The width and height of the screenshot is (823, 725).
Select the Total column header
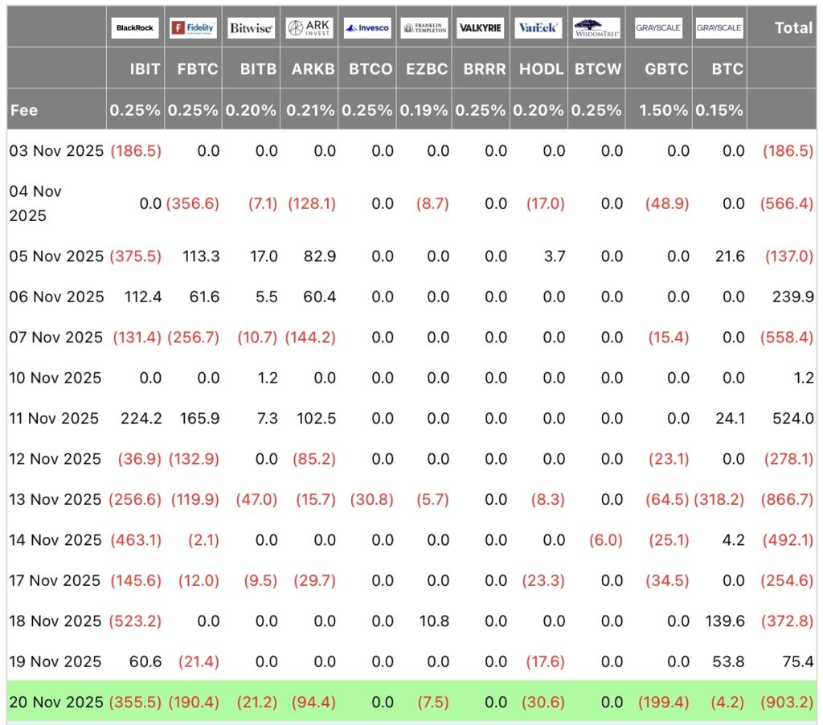point(792,27)
